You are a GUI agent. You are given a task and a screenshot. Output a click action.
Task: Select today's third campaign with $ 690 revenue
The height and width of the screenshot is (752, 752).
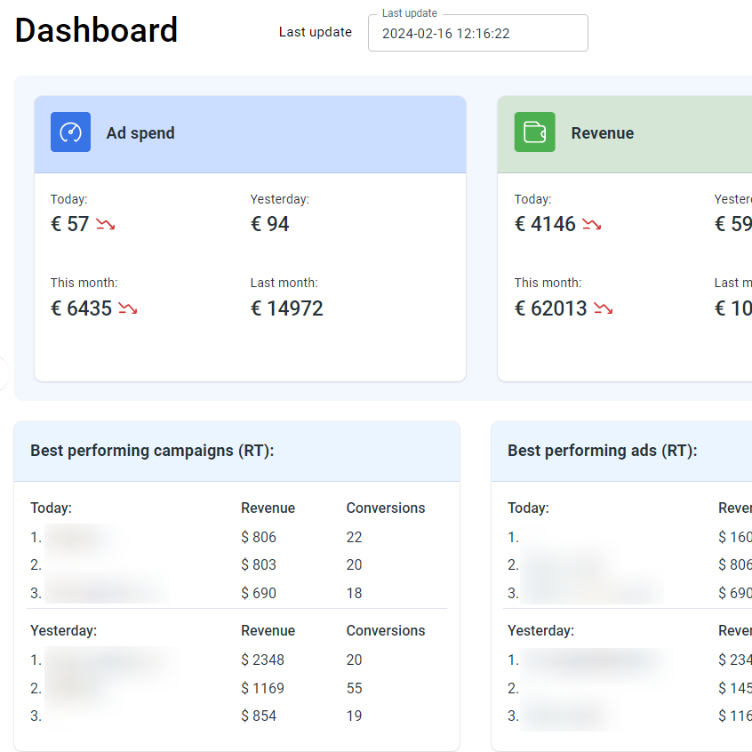pyautogui.click(x=105, y=593)
